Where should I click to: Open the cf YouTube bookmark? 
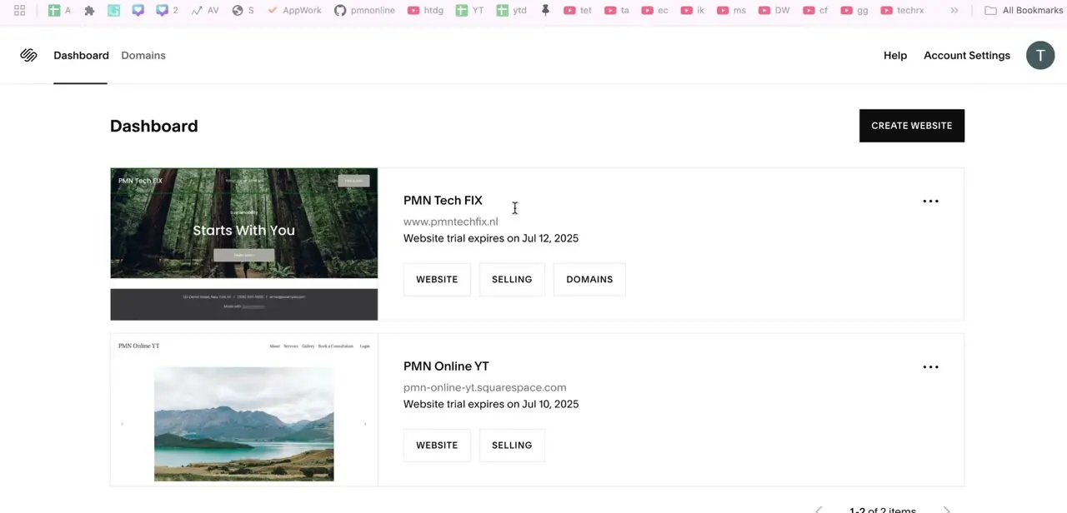(815, 10)
